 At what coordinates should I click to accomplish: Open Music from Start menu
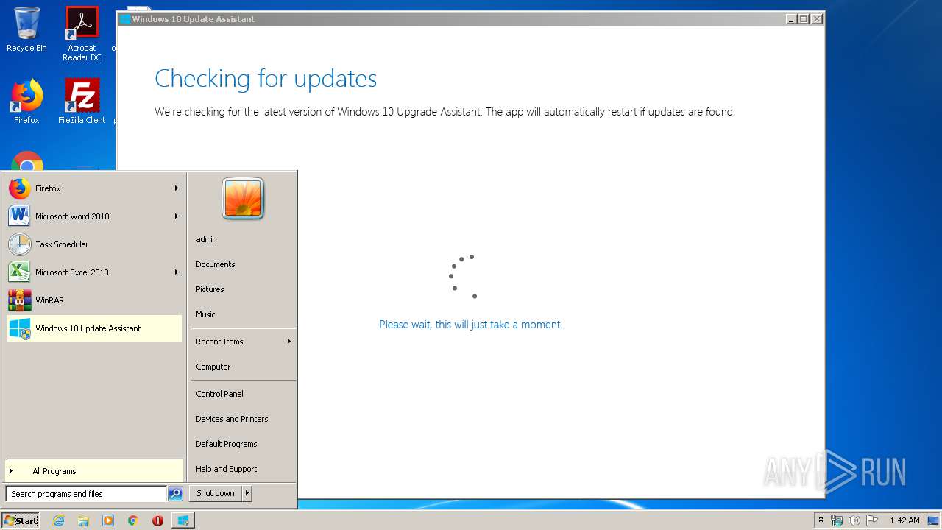click(205, 314)
